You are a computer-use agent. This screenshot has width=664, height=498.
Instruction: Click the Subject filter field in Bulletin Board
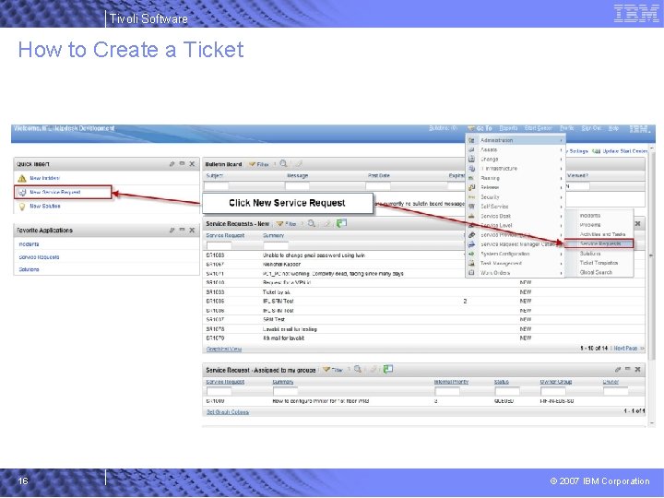pos(217,185)
